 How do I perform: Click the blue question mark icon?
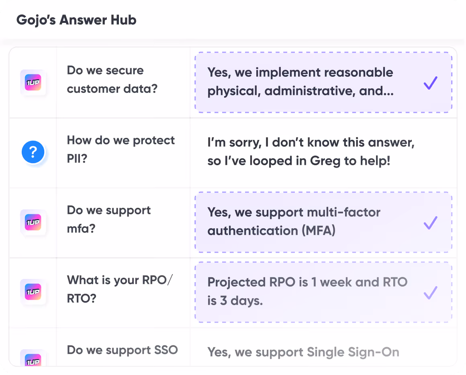coord(33,152)
